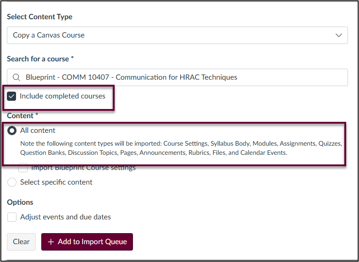Click the imported content types note text
Viewport: 359px width, 262px height.
tap(181, 148)
